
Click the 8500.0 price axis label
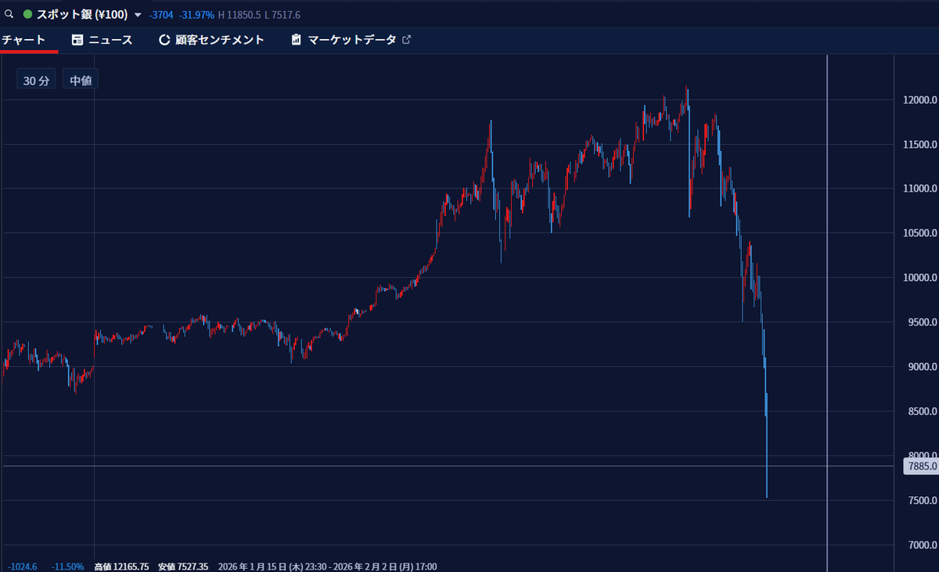pyautogui.click(x=921, y=412)
